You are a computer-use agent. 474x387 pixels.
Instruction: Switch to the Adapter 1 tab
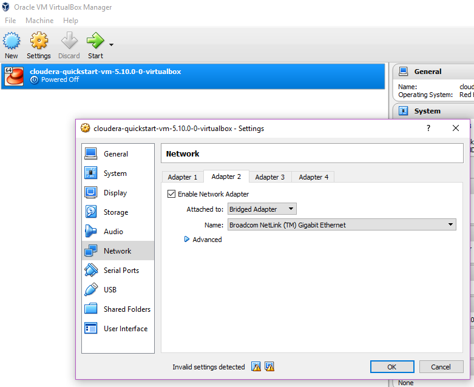click(183, 177)
